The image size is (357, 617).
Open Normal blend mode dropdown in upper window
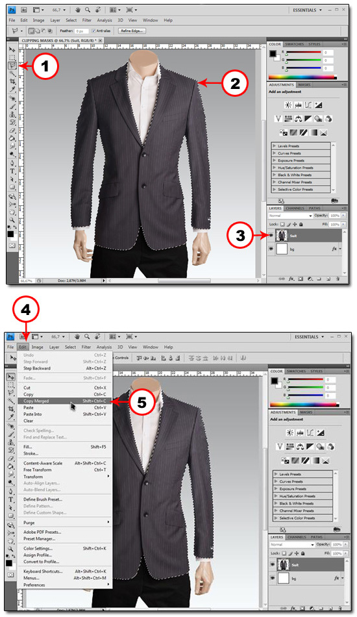point(291,216)
